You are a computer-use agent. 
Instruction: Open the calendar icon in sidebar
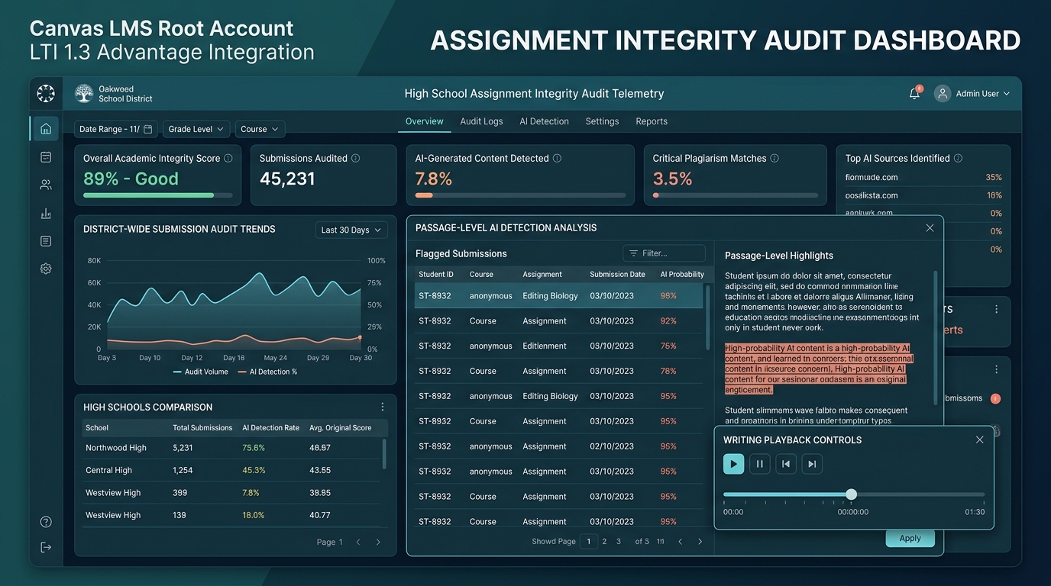(46, 156)
